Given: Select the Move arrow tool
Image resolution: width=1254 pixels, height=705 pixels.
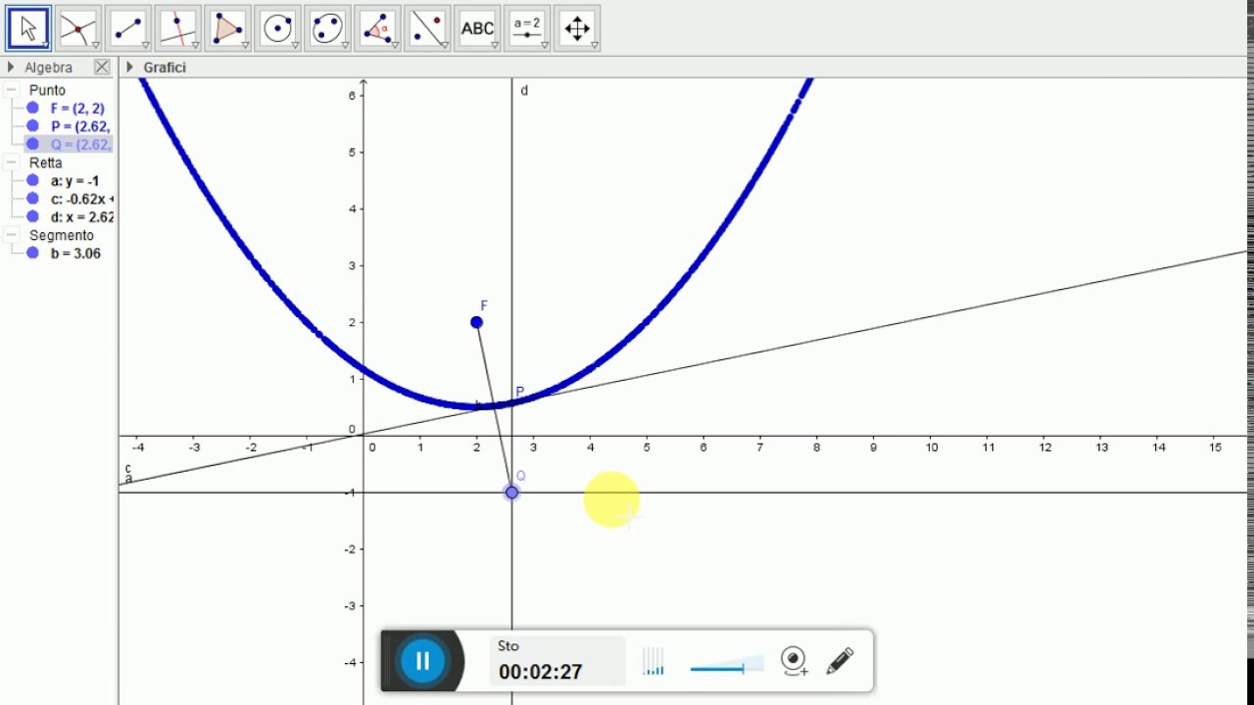Looking at the screenshot, I should tap(28, 28).
